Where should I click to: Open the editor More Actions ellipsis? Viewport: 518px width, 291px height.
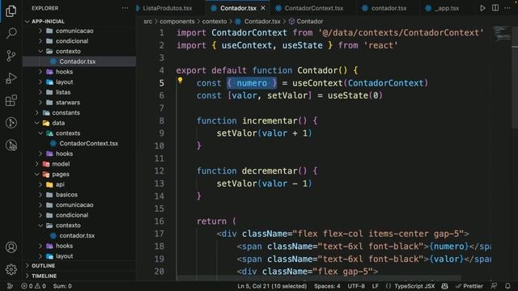point(507,8)
